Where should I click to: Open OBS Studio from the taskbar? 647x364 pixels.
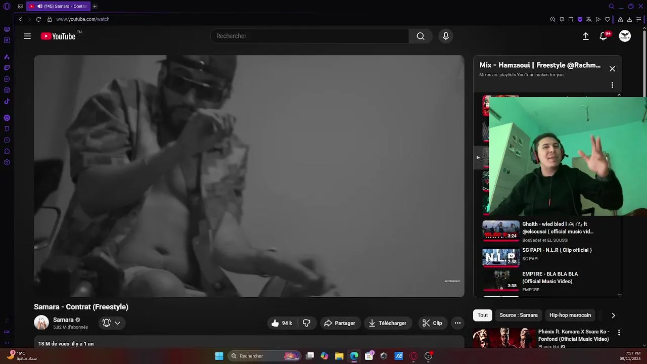click(x=428, y=356)
